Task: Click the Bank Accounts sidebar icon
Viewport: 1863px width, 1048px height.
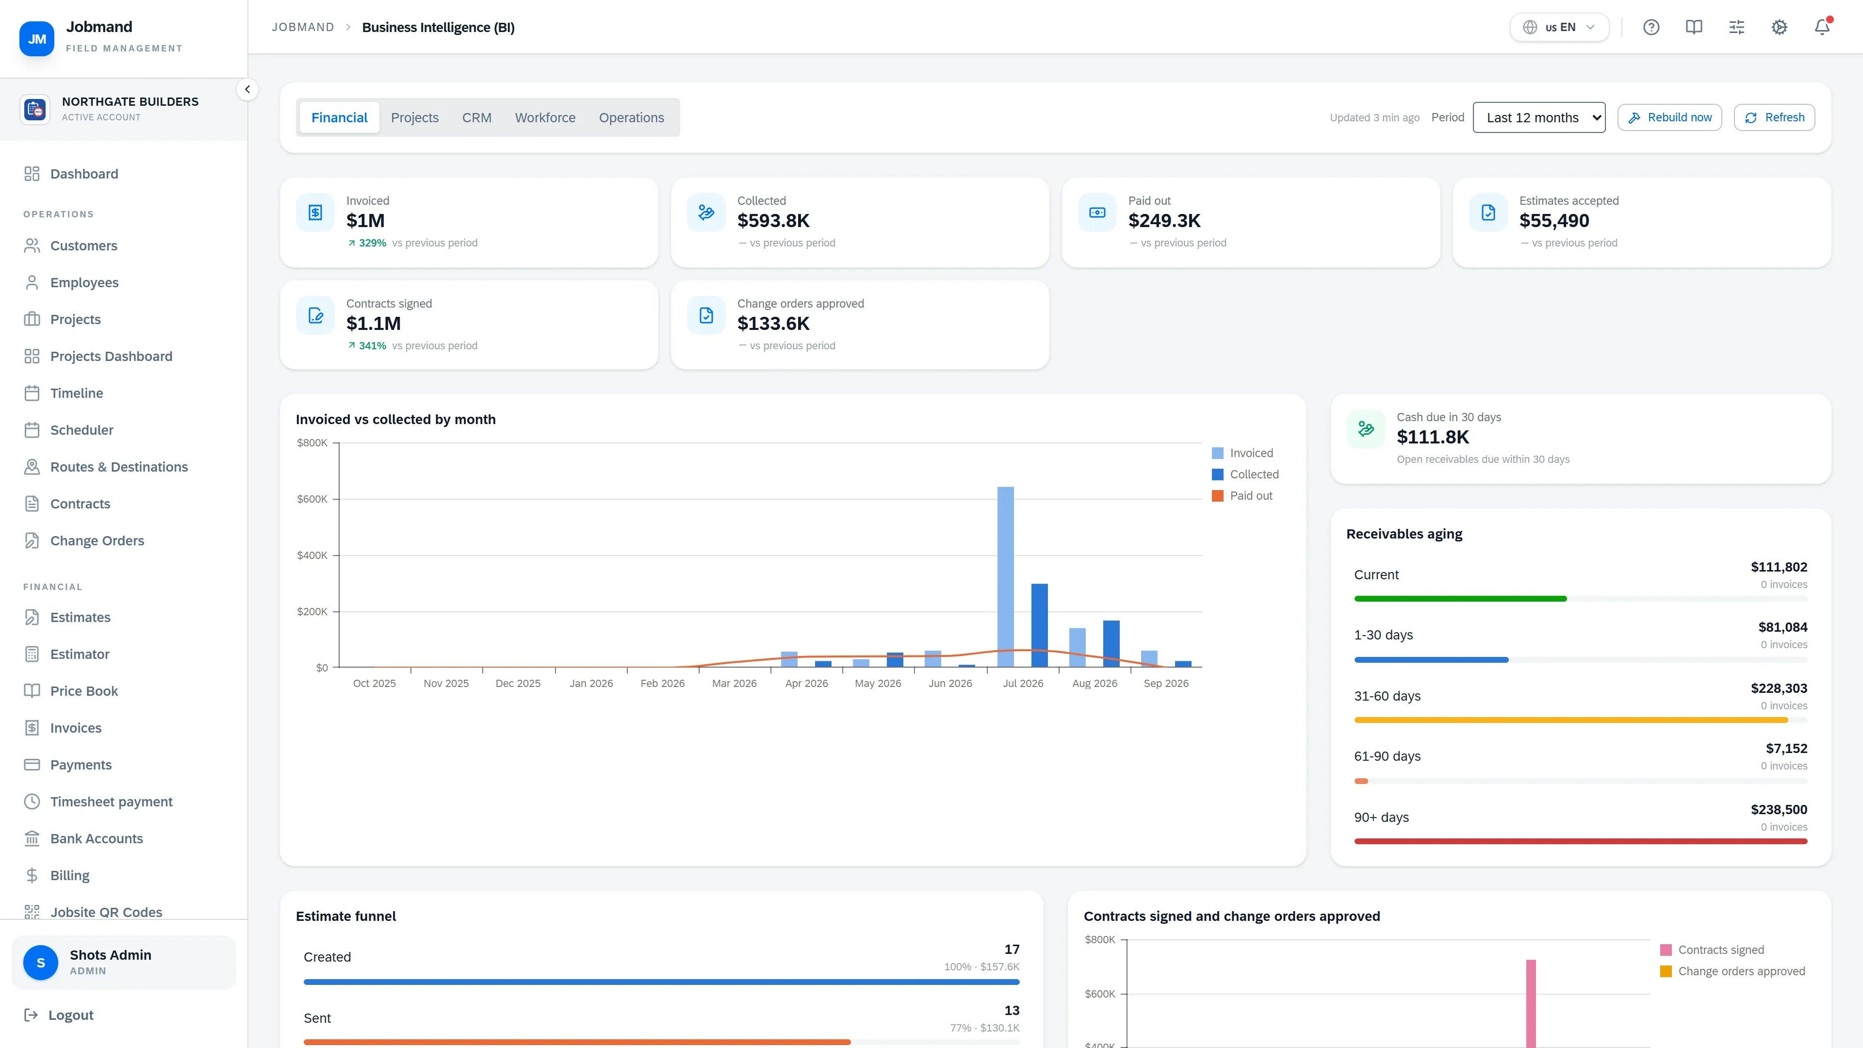Action: [32, 838]
